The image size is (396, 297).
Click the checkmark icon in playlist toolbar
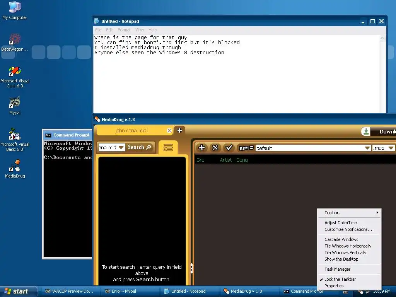click(229, 148)
